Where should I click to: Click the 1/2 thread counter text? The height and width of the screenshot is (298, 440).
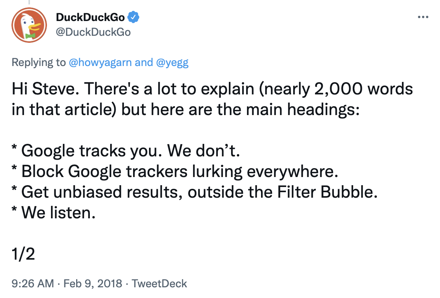coord(23,254)
